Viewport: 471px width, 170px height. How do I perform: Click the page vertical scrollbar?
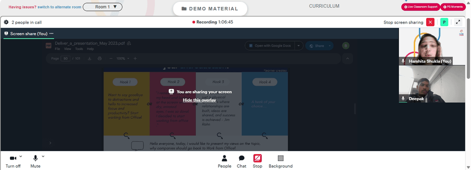click(x=468, y=48)
